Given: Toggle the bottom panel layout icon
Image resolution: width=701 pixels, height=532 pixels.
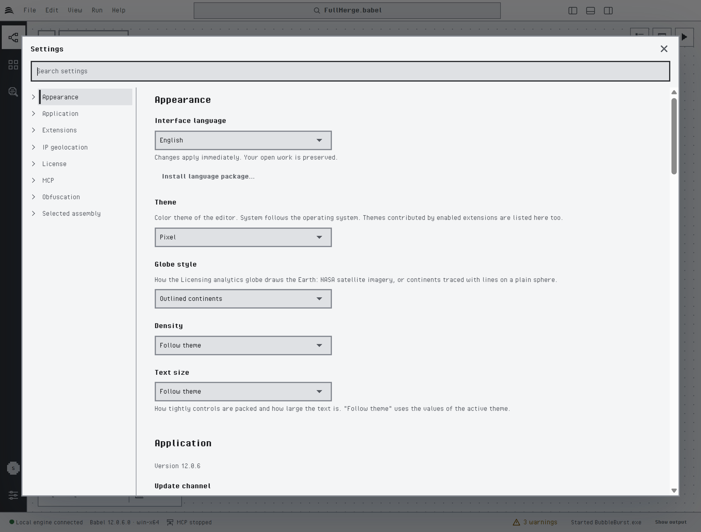Looking at the screenshot, I should point(590,10).
